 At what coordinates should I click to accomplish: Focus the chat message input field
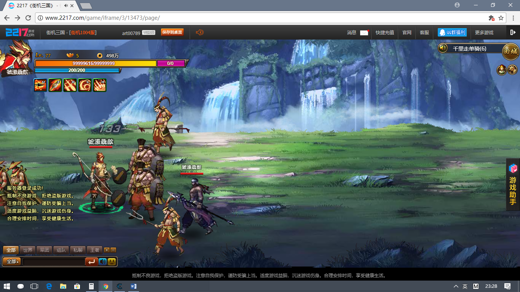click(x=54, y=262)
